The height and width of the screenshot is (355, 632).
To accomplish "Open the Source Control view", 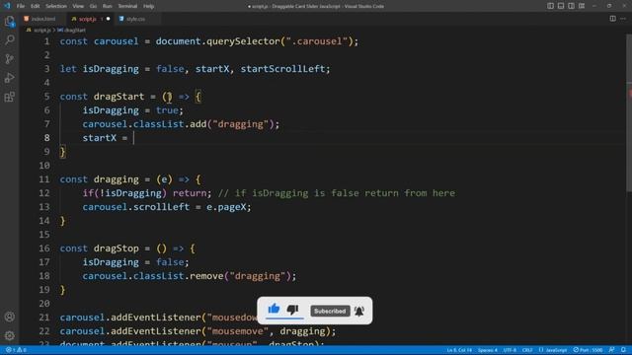I will [9, 59].
